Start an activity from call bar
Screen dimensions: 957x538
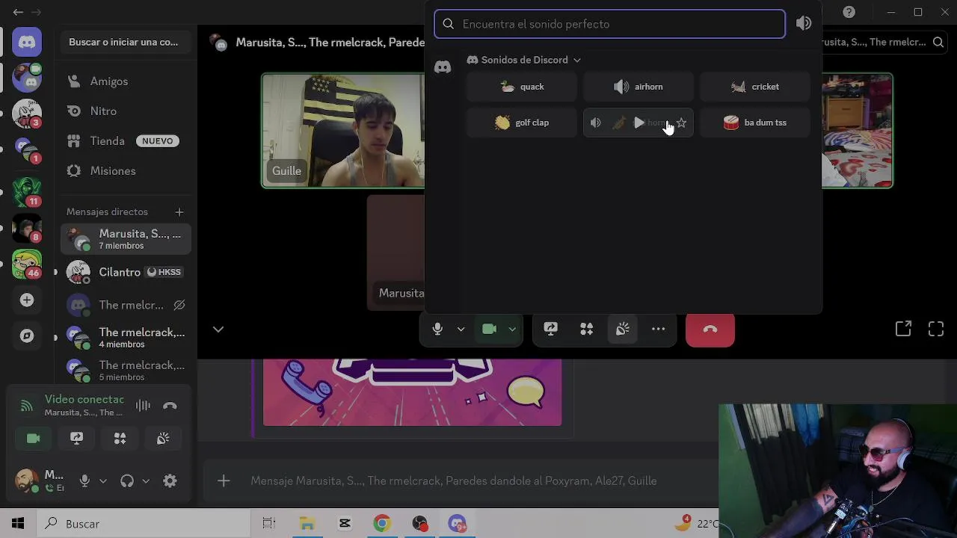[x=587, y=329]
